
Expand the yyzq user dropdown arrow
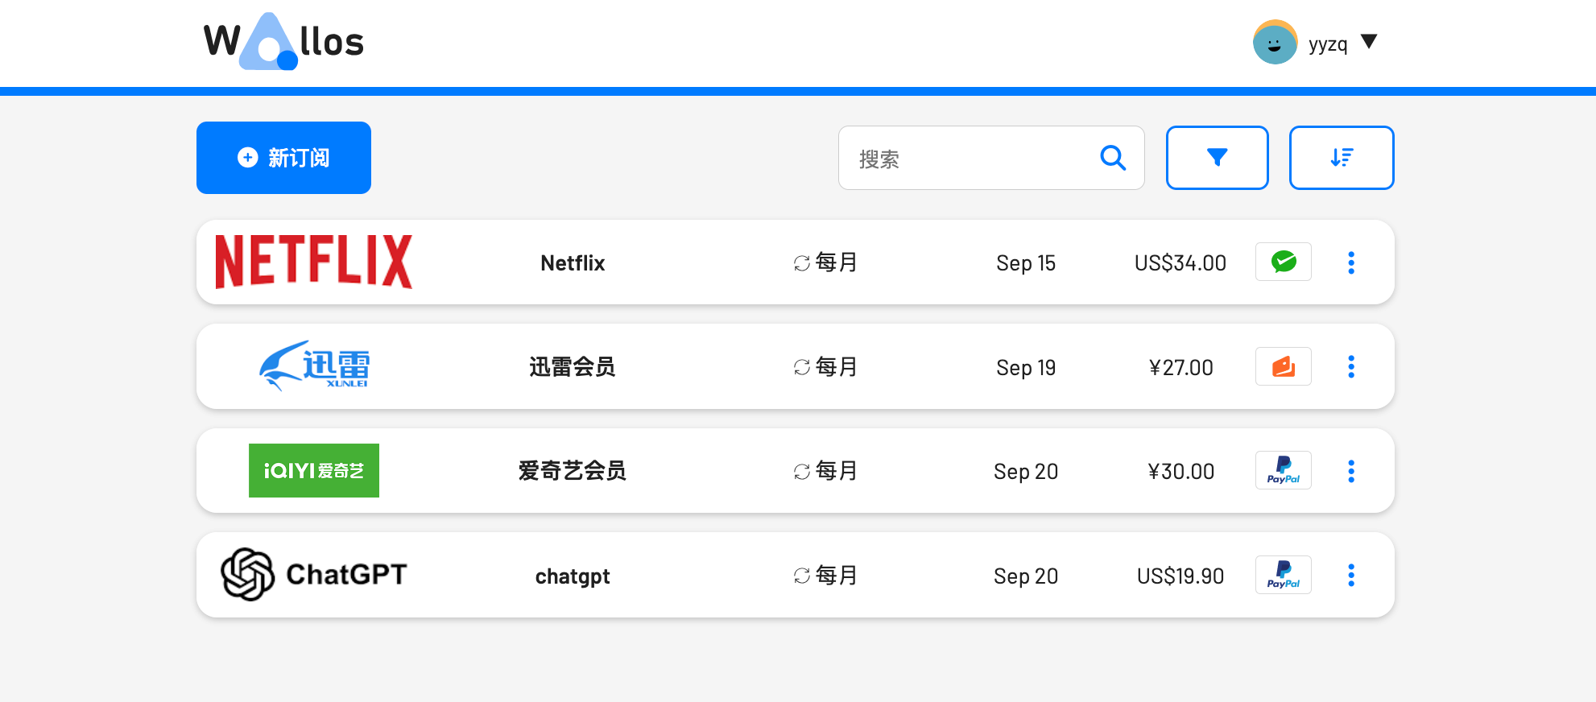click(1369, 42)
